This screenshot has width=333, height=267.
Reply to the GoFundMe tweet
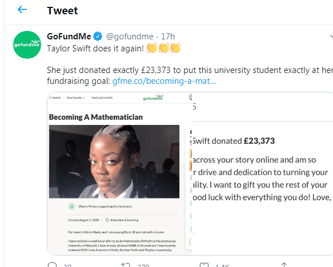(x=52, y=265)
